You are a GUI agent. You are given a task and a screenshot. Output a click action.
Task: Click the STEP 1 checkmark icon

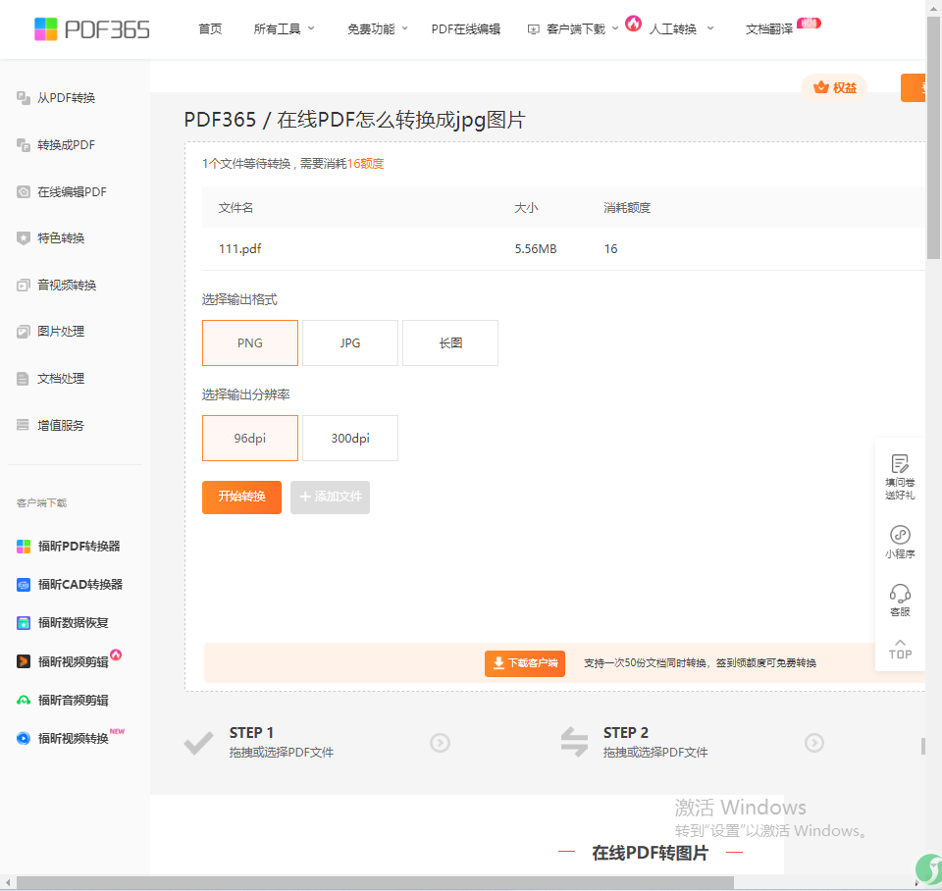(198, 743)
